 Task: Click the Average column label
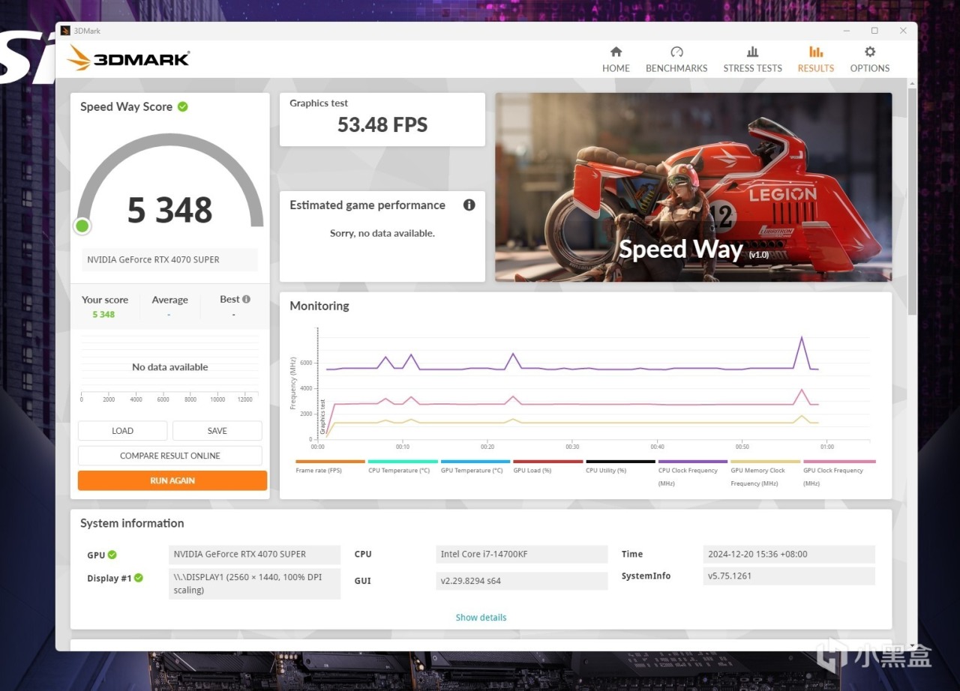point(169,300)
